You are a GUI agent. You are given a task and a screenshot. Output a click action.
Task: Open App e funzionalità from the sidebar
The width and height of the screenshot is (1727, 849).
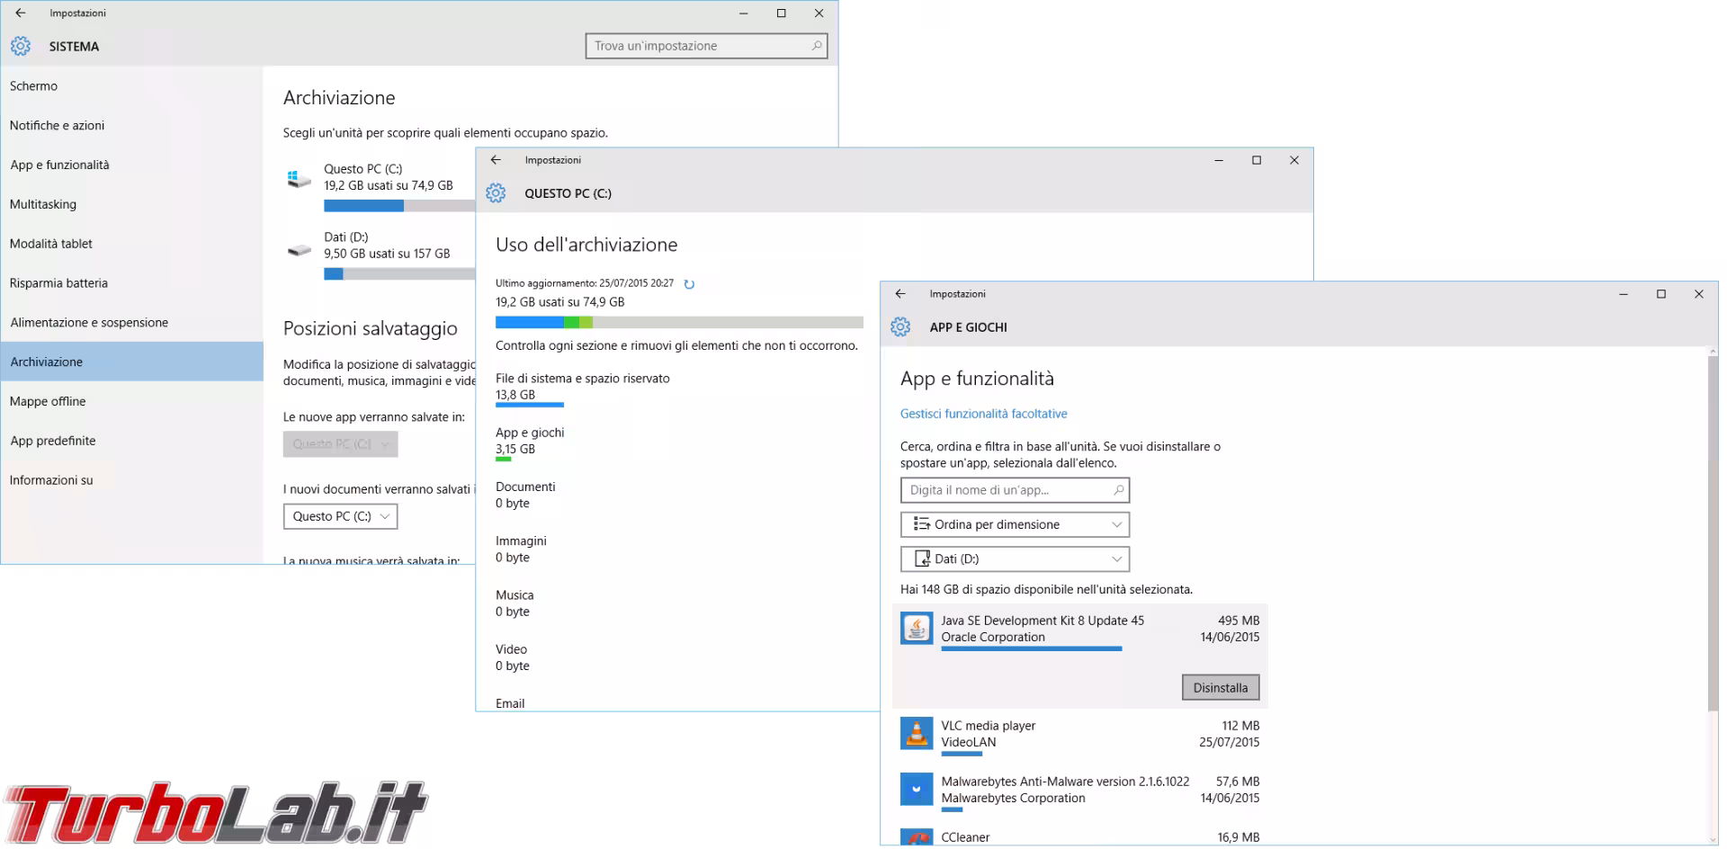click(59, 165)
